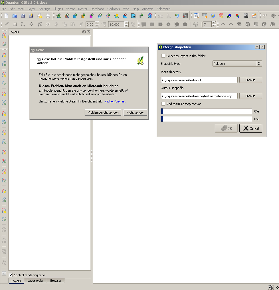279x290 pixels.
Task: Increase the 10,000 spinbox value
Action: (x=126, y=23)
